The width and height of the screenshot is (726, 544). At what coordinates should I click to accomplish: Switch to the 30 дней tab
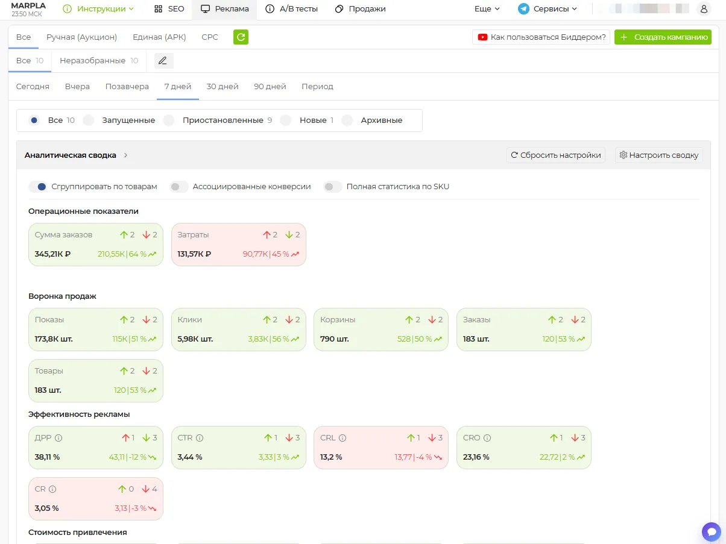223,86
